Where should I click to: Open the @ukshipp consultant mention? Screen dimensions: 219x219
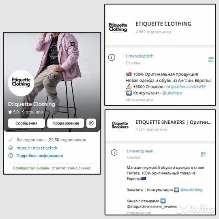pos(172,93)
